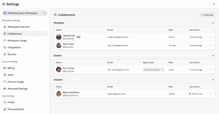Click the @SaraChen handle
The height and width of the screenshot is (114, 219).
click(x=68, y=47)
